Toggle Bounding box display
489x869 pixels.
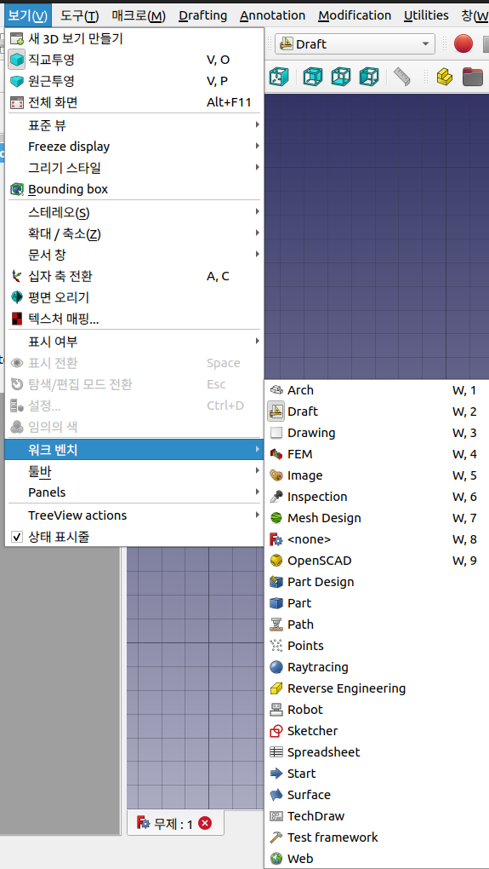coord(134,189)
